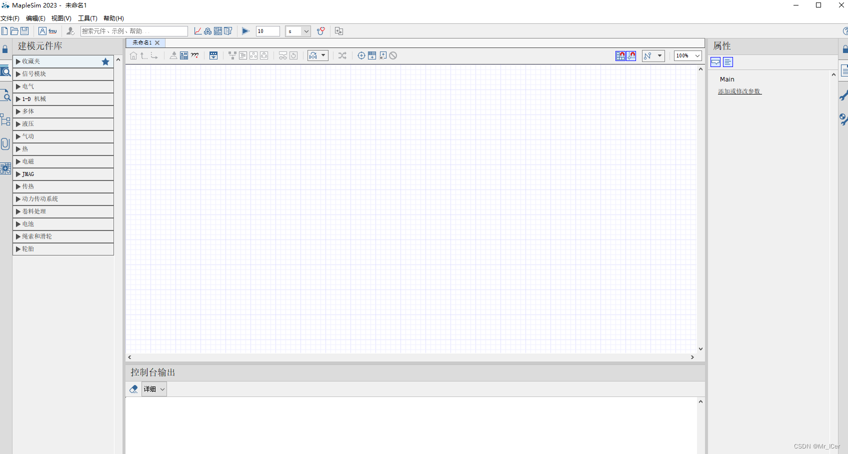Click the table with plus icon
848x454 pixels.
372,55
